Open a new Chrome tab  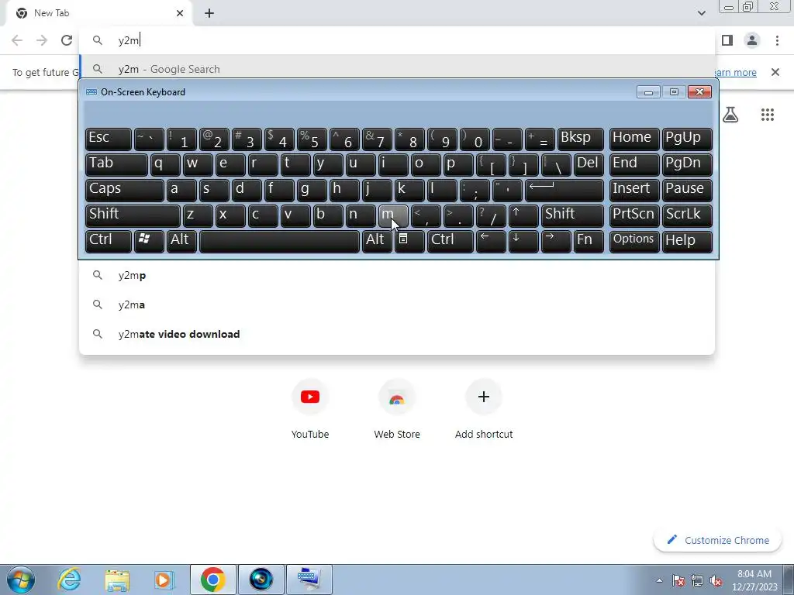point(209,14)
